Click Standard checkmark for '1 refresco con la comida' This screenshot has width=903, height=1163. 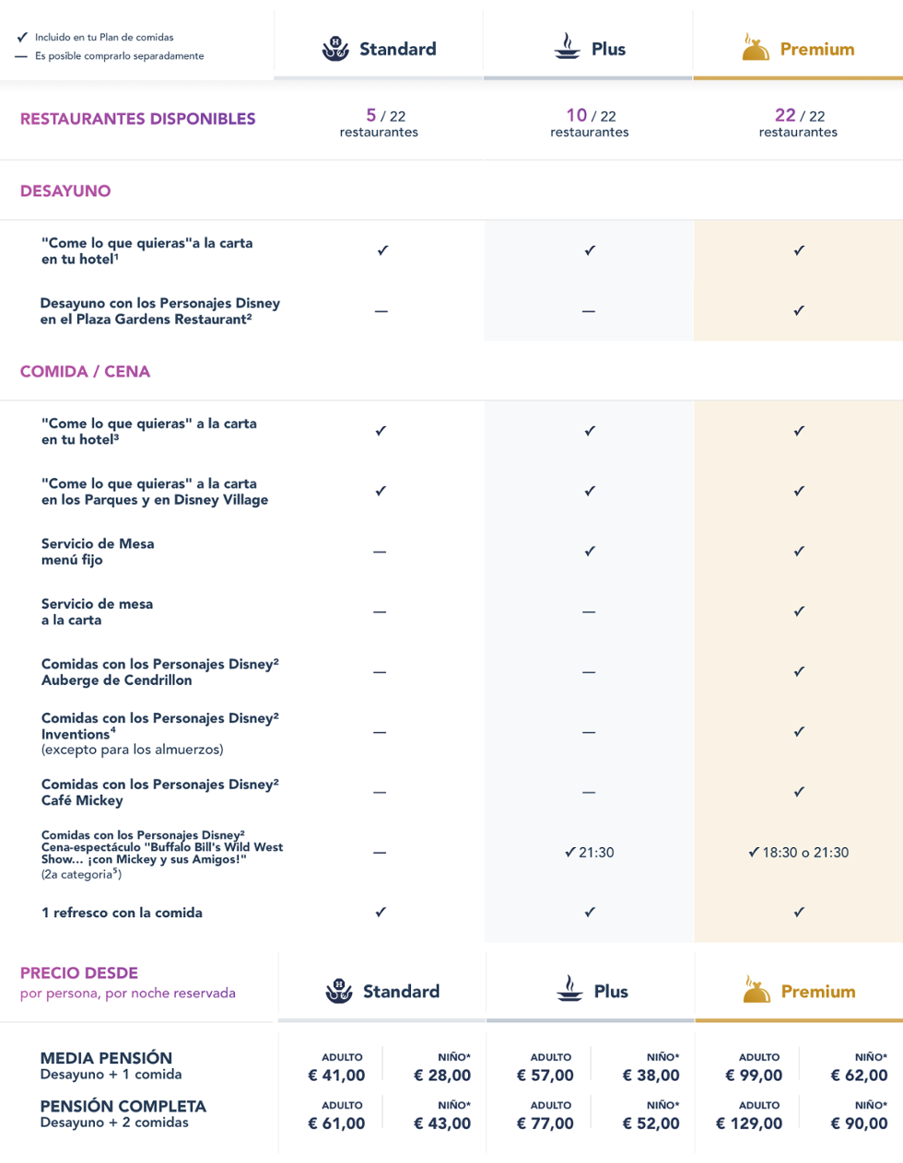[x=381, y=913]
